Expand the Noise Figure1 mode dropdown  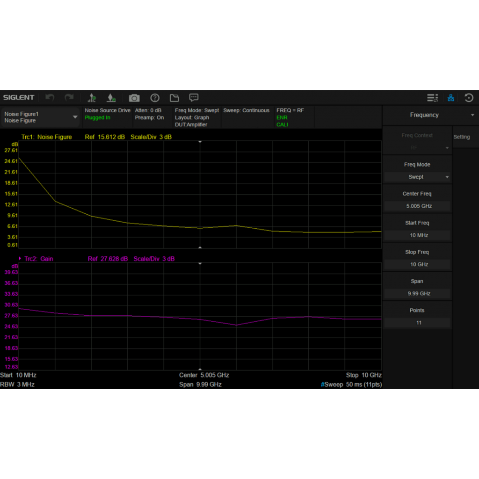coord(41,117)
